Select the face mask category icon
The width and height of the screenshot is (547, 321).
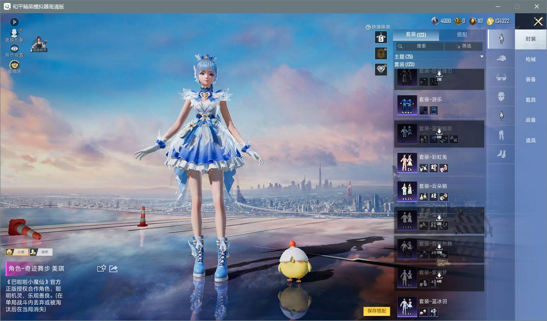pos(502,96)
